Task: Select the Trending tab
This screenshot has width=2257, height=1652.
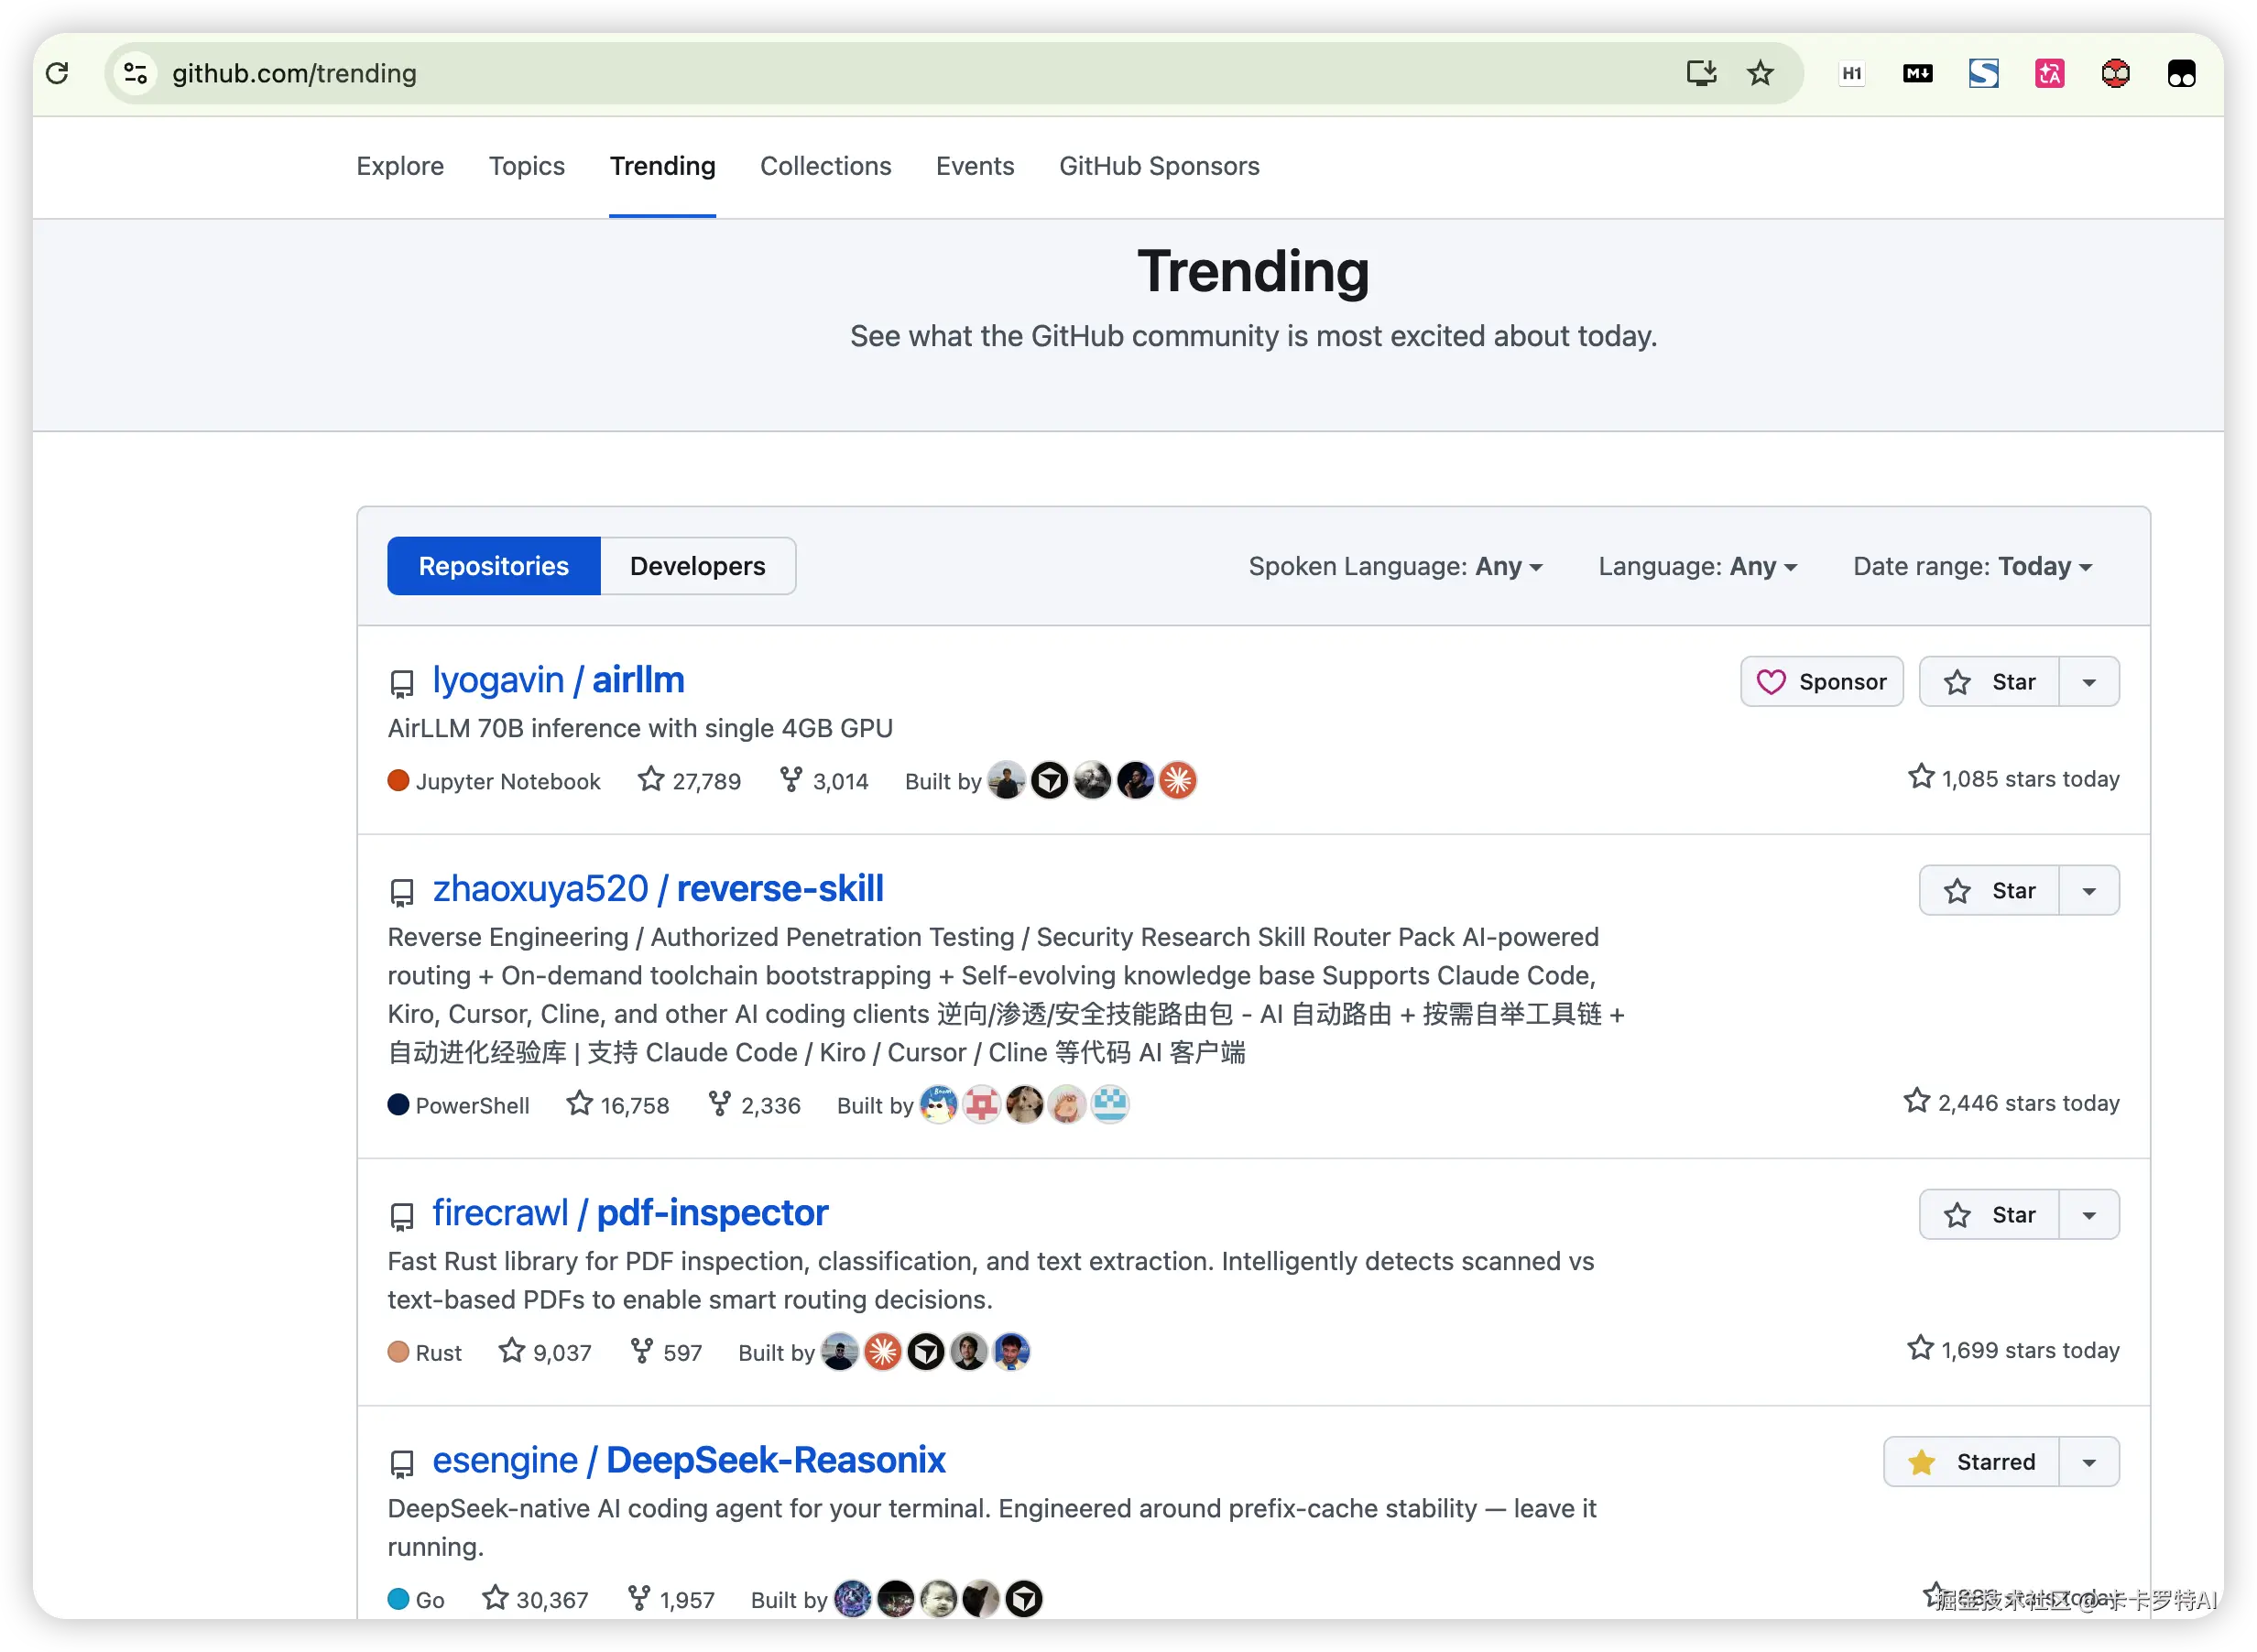Action: (x=663, y=166)
